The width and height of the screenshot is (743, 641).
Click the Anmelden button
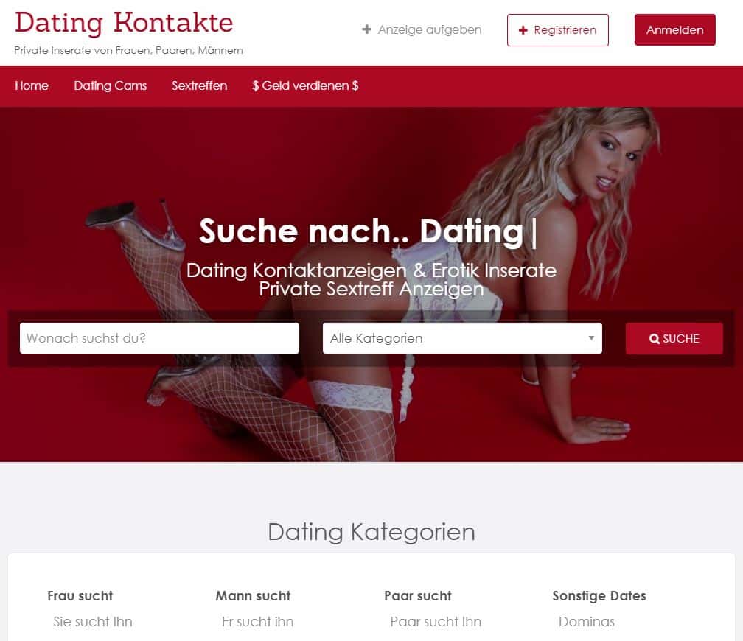click(674, 30)
